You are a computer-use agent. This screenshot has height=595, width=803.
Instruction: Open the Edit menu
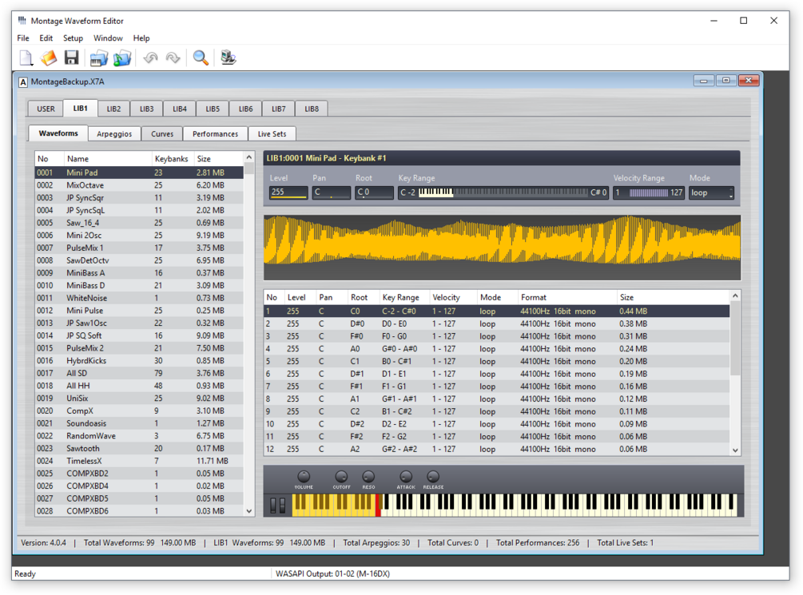pyautogui.click(x=46, y=38)
